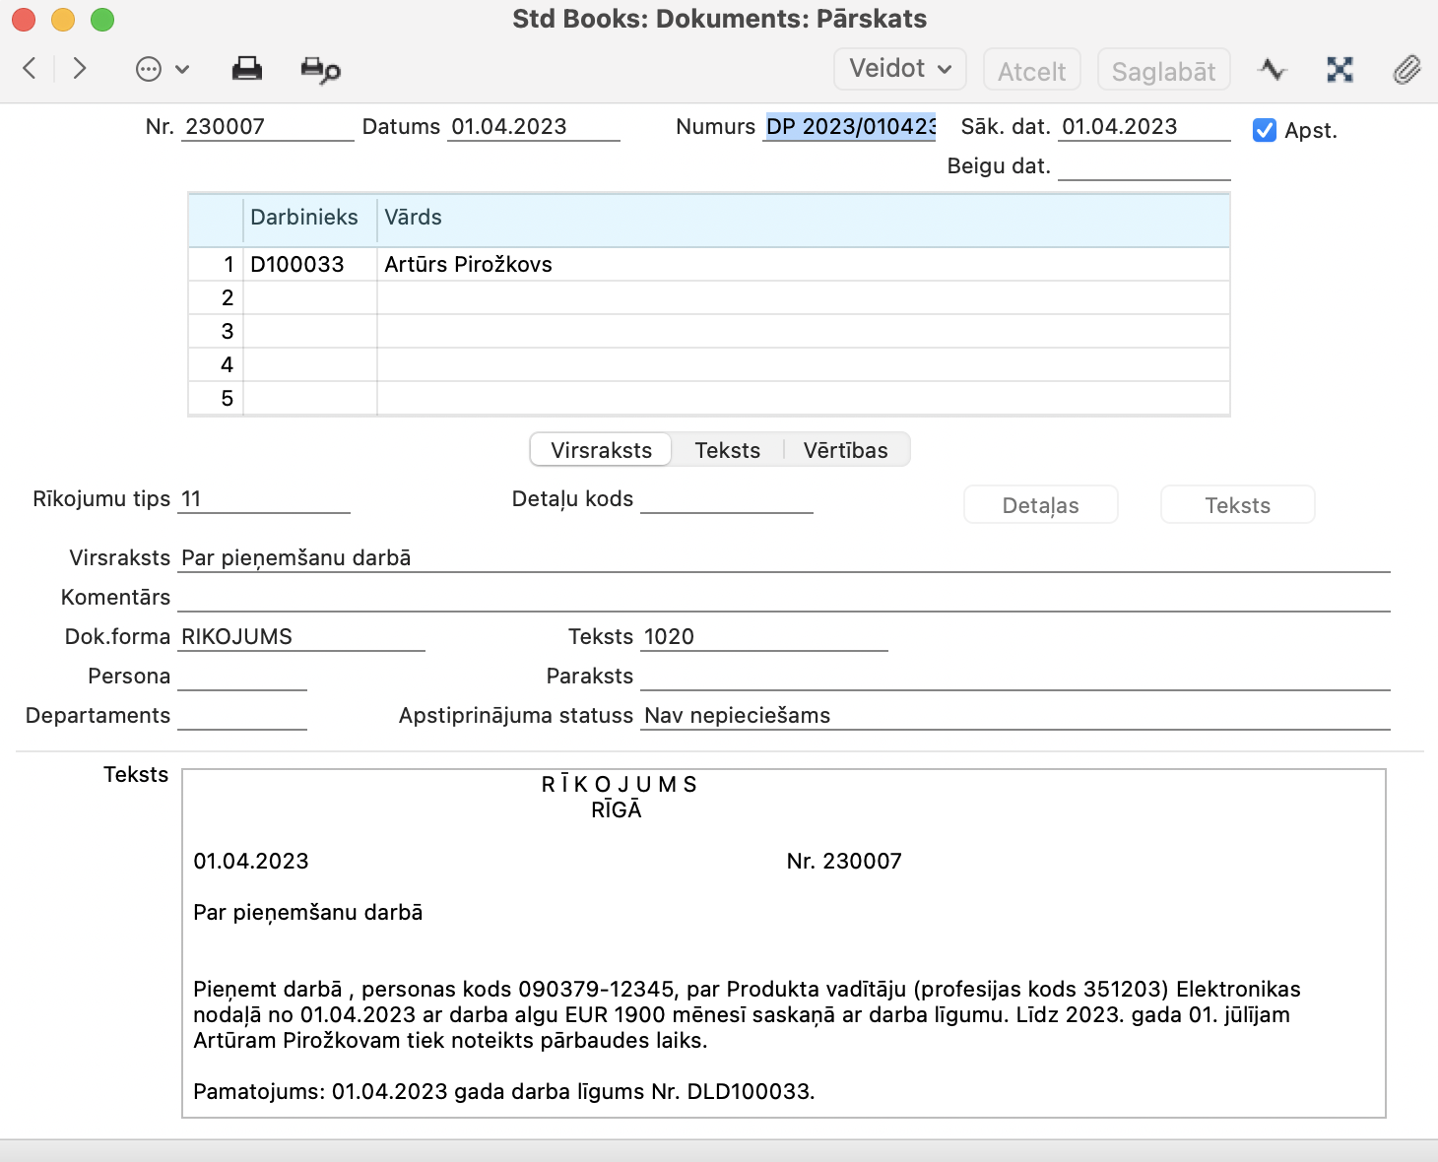This screenshot has height=1162, width=1438.
Task: Switch to the Vērtības tab
Action: tap(845, 450)
